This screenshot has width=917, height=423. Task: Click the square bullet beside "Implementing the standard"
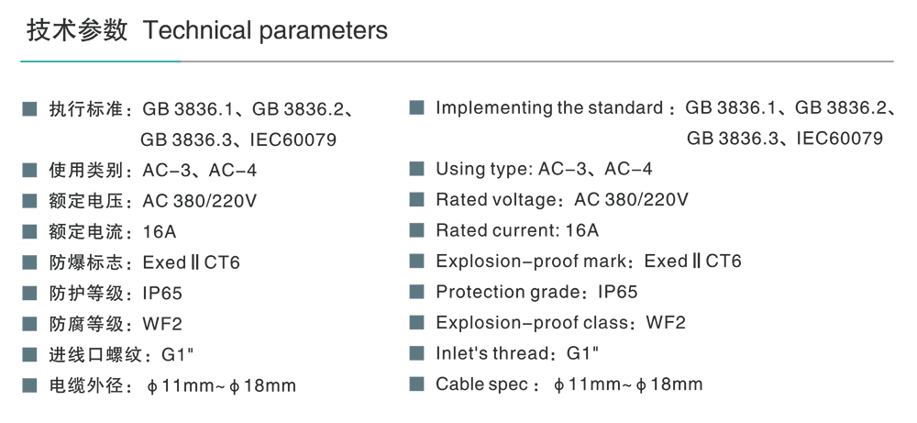pyautogui.click(x=417, y=107)
